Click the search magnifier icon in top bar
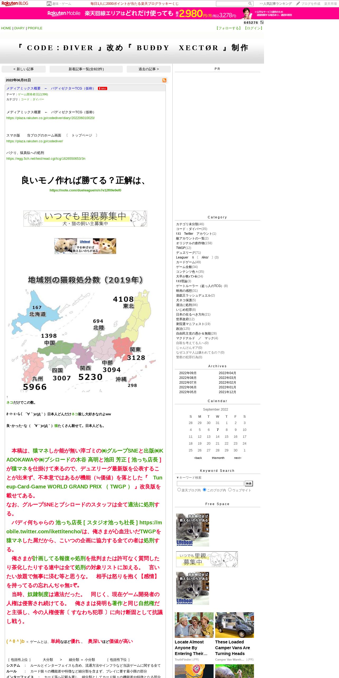The image size is (339, 678). tap(250, 4)
